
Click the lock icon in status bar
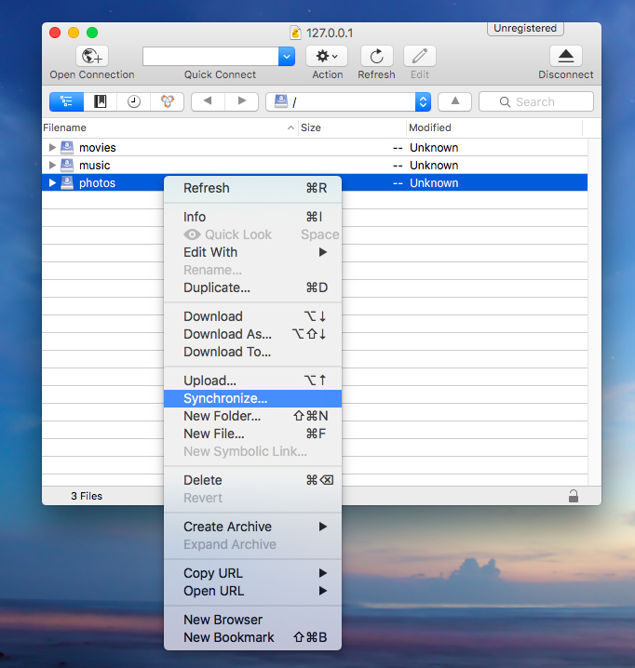tap(573, 497)
